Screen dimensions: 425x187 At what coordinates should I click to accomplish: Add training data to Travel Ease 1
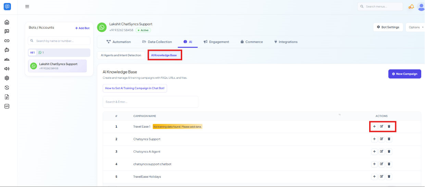(x=374, y=127)
